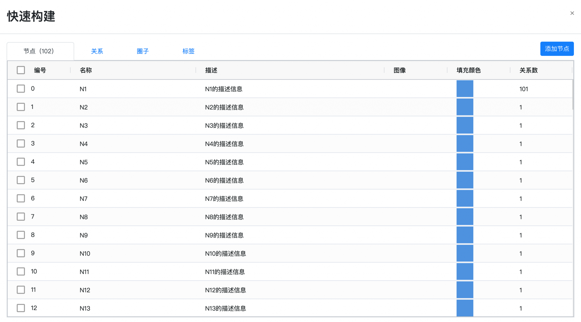Select the 节点 (102) tab
The image size is (581, 322).
point(39,51)
